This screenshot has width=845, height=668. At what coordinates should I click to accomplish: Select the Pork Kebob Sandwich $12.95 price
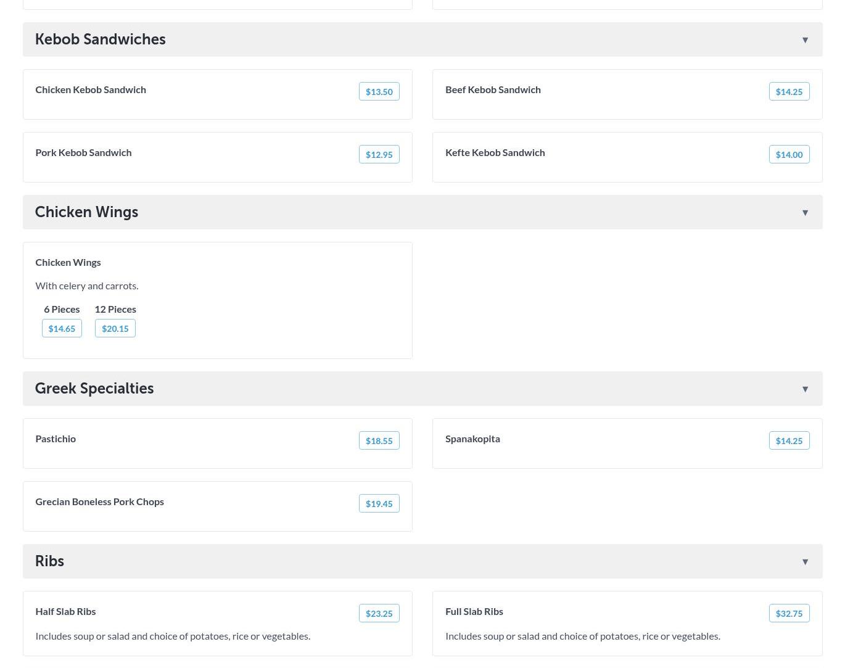(x=379, y=155)
